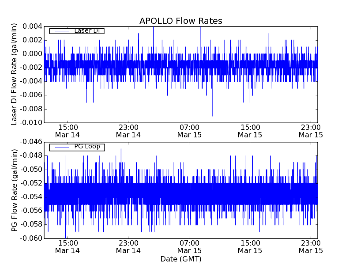Click the "APOLLO Flow Rates" chart title

180,21
